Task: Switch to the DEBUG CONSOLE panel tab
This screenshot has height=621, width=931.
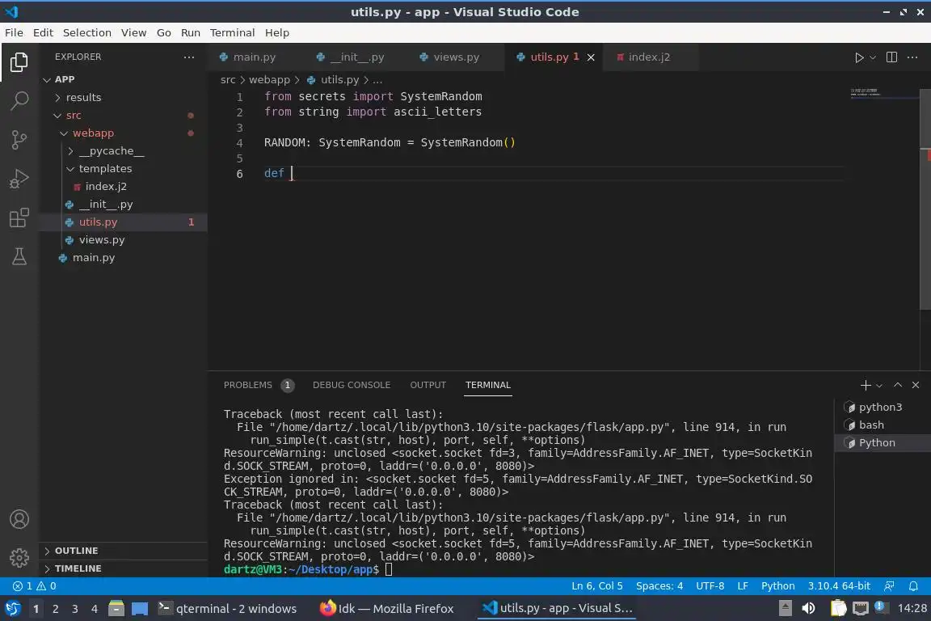Action: 352,385
